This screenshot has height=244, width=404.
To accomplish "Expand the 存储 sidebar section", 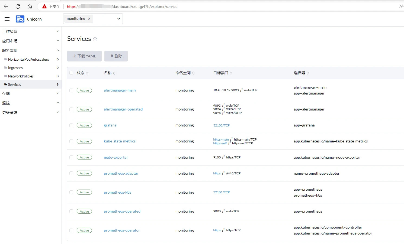I will click(x=31, y=93).
